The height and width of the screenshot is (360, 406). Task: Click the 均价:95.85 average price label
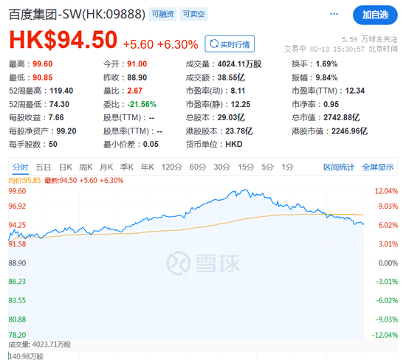click(x=24, y=181)
